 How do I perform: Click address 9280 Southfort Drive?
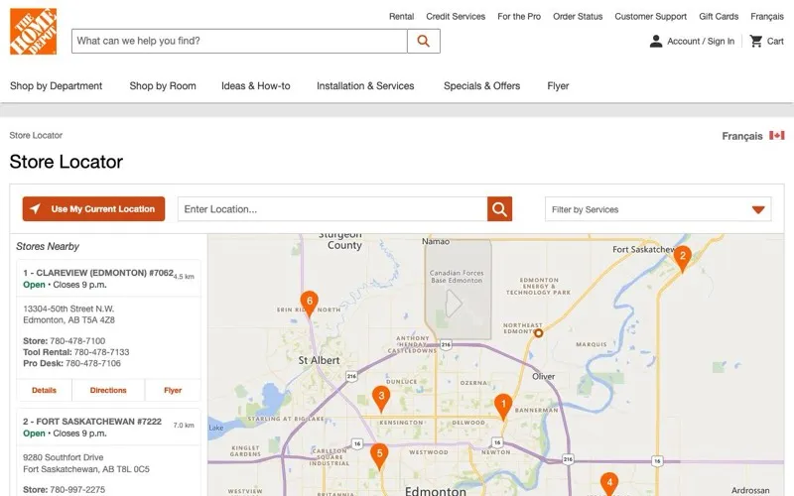pos(64,457)
